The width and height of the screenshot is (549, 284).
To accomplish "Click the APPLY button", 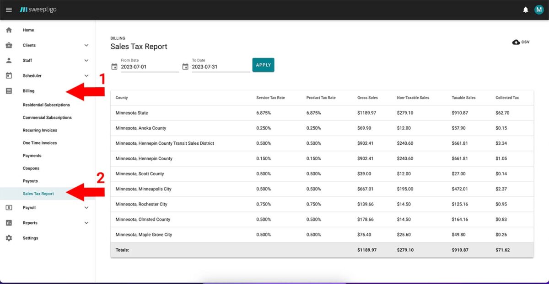I will [263, 65].
